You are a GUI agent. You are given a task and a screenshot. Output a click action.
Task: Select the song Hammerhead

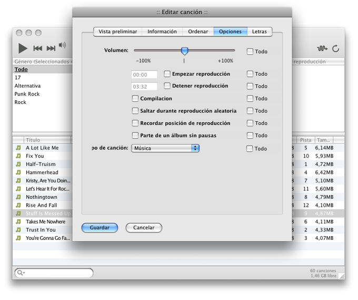click(42, 172)
